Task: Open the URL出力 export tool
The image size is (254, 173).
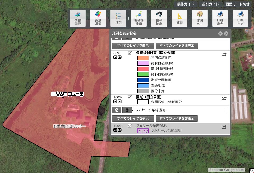Action: pos(241,18)
